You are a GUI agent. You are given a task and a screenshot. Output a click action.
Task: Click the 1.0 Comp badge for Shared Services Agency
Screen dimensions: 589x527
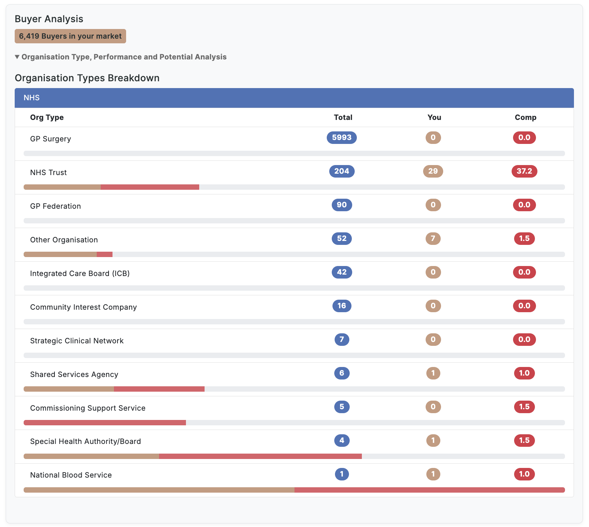[x=525, y=373]
